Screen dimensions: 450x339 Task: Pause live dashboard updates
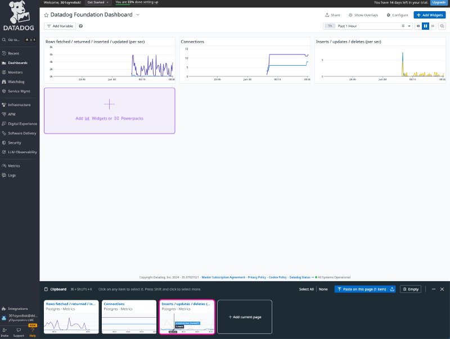click(x=425, y=26)
